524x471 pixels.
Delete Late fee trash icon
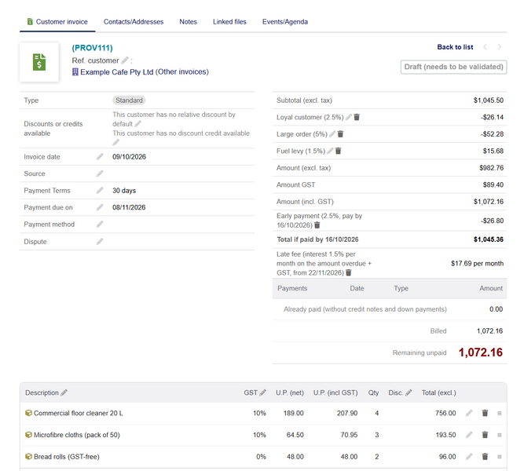349,272
